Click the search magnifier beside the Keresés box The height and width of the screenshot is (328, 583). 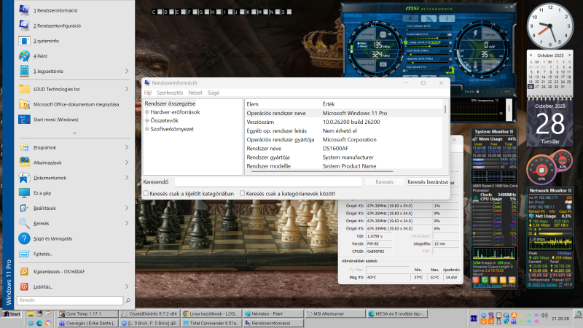[128, 300]
